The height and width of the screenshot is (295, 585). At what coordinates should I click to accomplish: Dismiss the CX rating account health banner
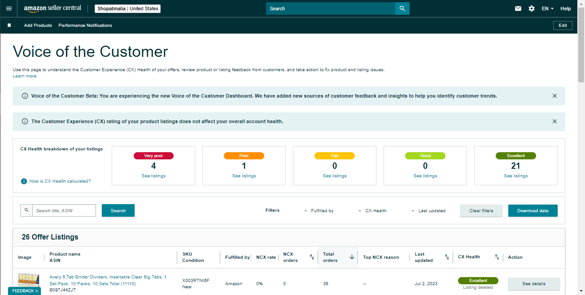pyautogui.click(x=554, y=121)
